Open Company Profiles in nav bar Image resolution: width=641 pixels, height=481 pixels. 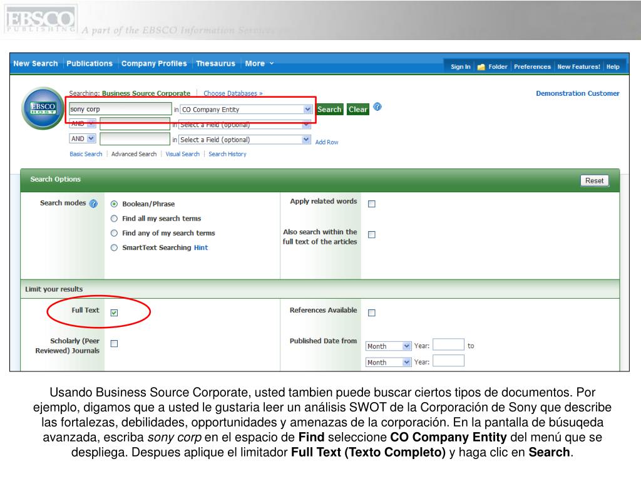point(154,63)
